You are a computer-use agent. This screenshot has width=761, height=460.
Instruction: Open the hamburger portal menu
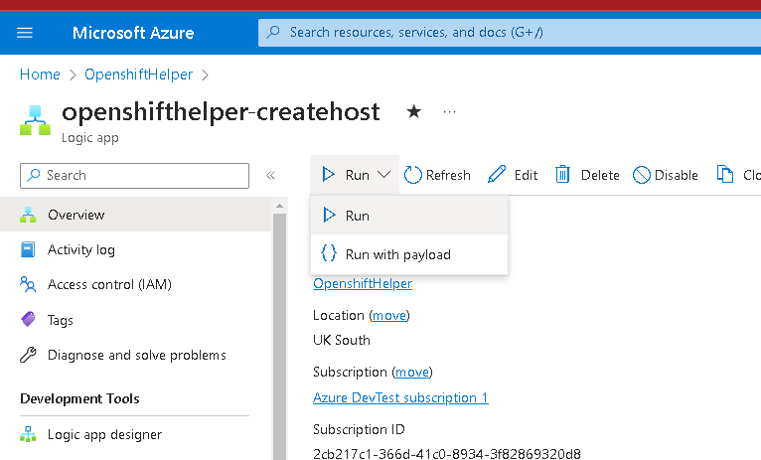(25, 33)
